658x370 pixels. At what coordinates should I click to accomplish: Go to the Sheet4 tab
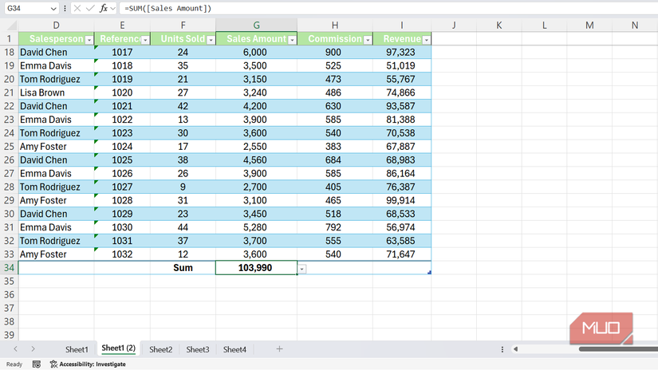234,349
